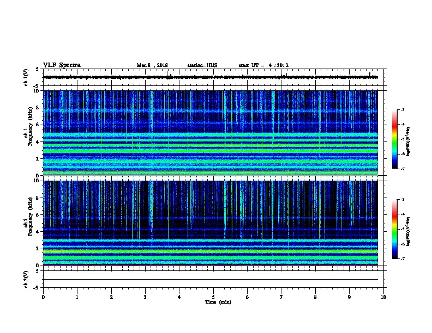Click the ch.2 spectrogram color scale bar
This screenshot has width=432, height=333.
click(394, 229)
